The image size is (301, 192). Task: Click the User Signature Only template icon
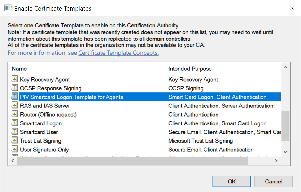14,149
